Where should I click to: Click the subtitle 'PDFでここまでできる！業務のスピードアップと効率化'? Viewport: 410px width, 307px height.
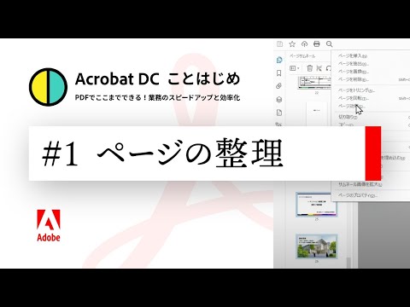point(157,98)
